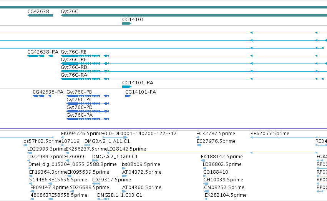Choose transcript label Gyc76C-RA
Screen dimensions: 327x201
click(x=74, y=75)
